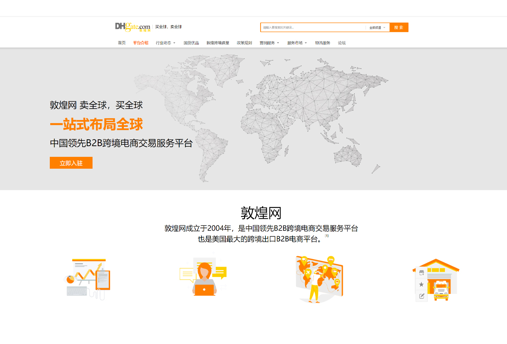Click the edit feedback icon in side widget

coord(421,296)
